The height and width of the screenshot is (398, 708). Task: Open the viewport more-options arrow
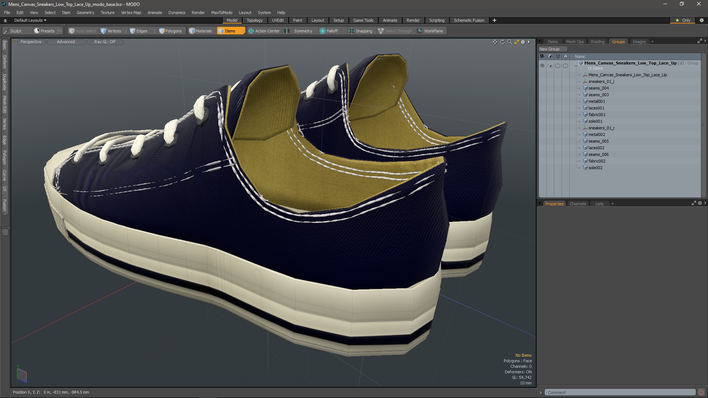[529, 42]
